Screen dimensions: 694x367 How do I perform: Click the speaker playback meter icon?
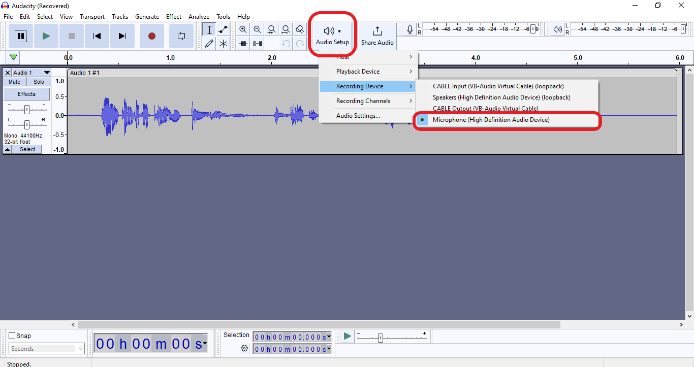click(x=558, y=30)
